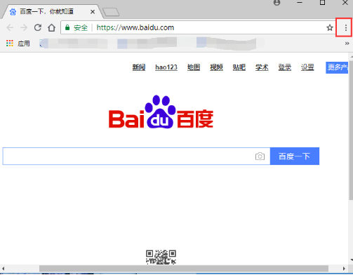Reload the Baidu page

tap(38, 27)
